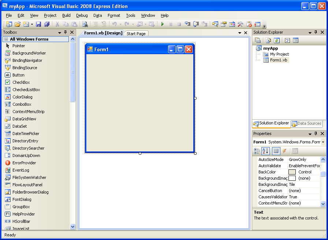Open the Debug menu
The height and width of the screenshot is (240, 328).
pyautogui.click(x=82, y=15)
